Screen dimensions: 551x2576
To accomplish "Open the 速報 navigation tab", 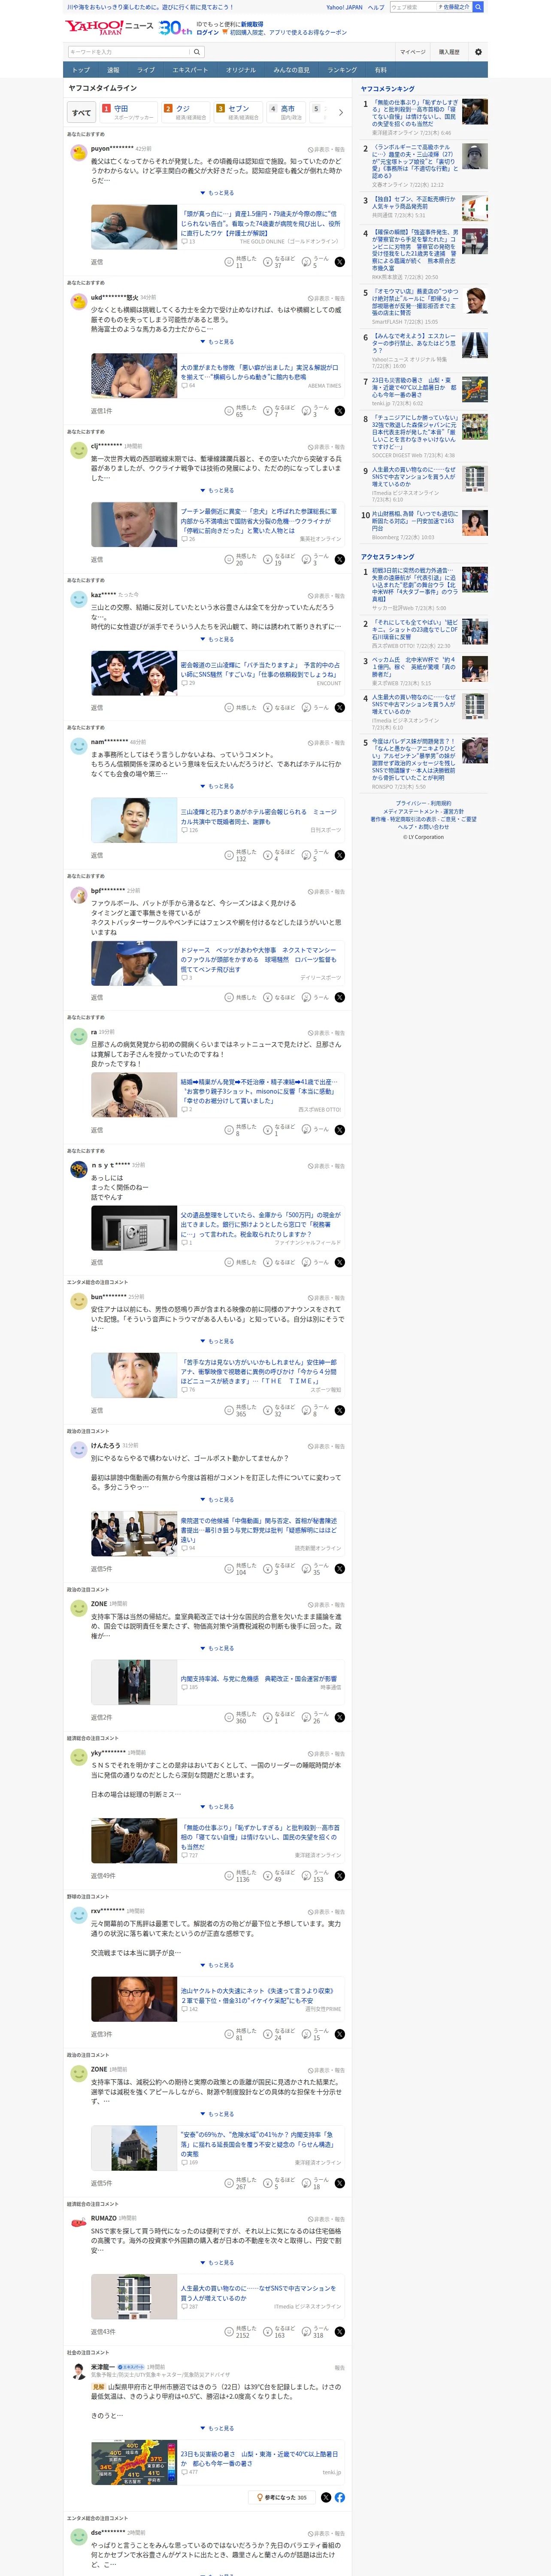I will click(x=113, y=70).
